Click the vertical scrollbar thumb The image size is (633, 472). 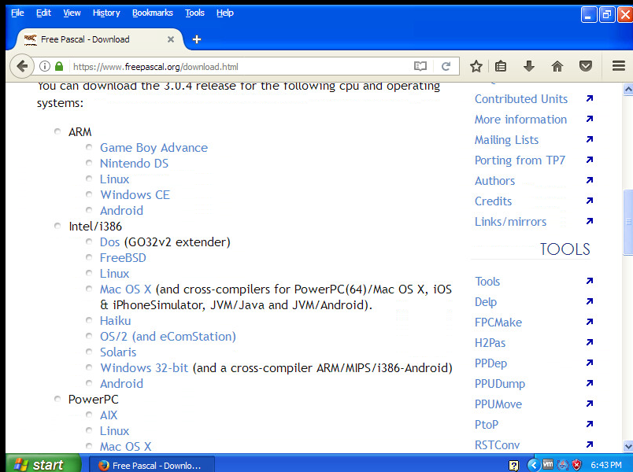click(628, 222)
